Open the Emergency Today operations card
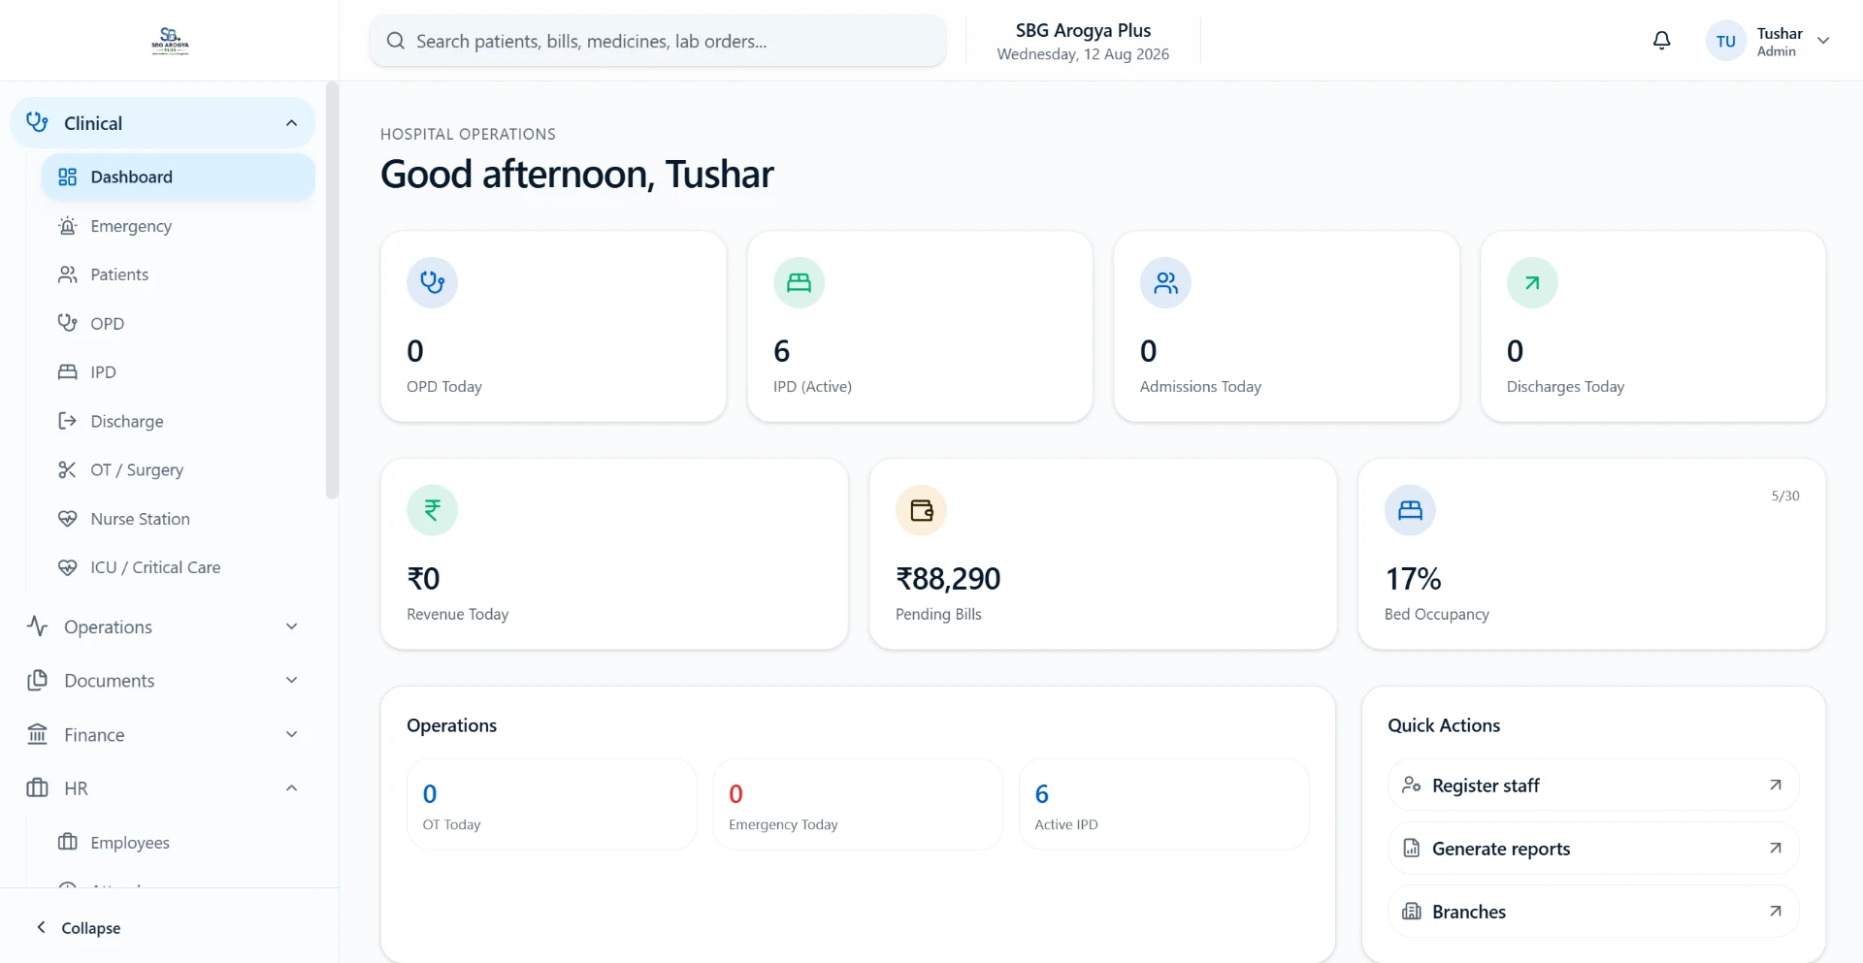1863x963 pixels. coord(858,804)
